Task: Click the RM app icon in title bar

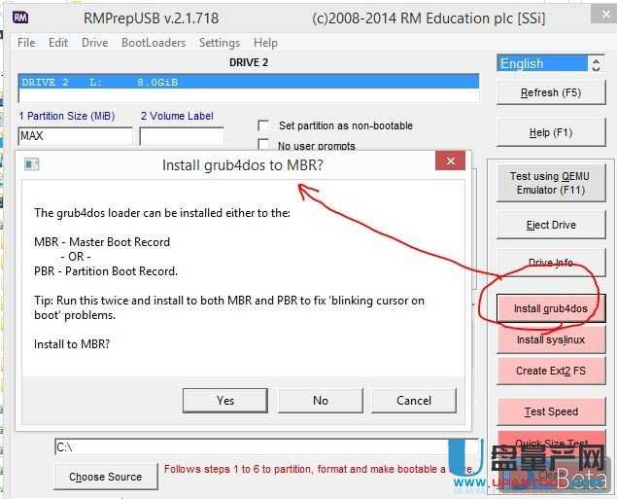Action: [x=20, y=18]
